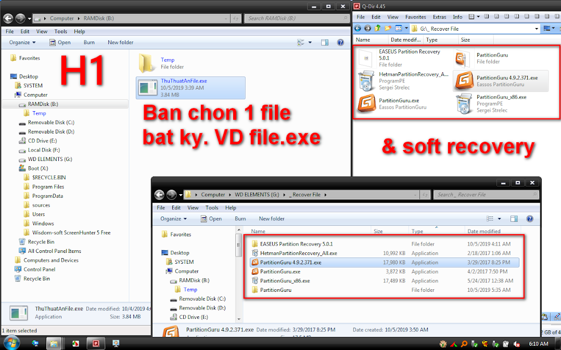Open the Extras menu in Q-Dir
Viewport: 561px width, 350px height.
[439, 17]
